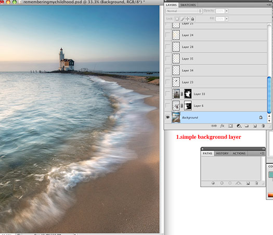Open the Paths panel options menu

(263, 153)
